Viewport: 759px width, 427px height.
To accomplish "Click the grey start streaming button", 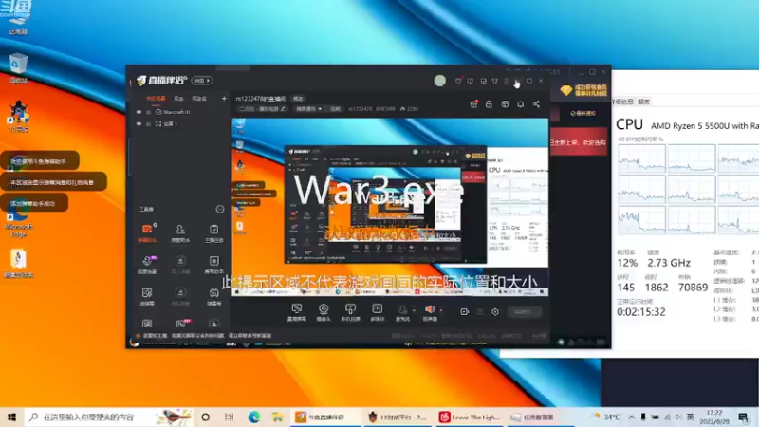I will click(525, 312).
